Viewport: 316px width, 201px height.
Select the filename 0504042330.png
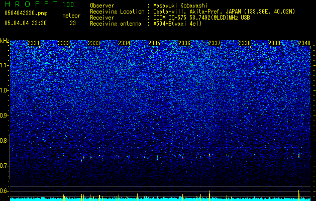point(26,13)
